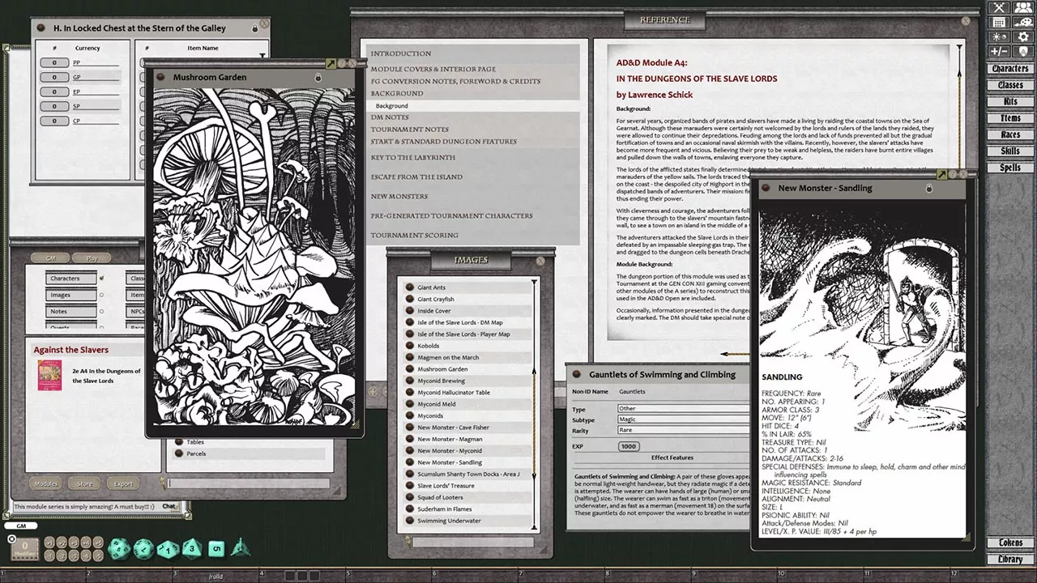Image resolution: width=1037 pixels, height=583 pixels.
Task: Click the Export button
Action: click(123, 484)
